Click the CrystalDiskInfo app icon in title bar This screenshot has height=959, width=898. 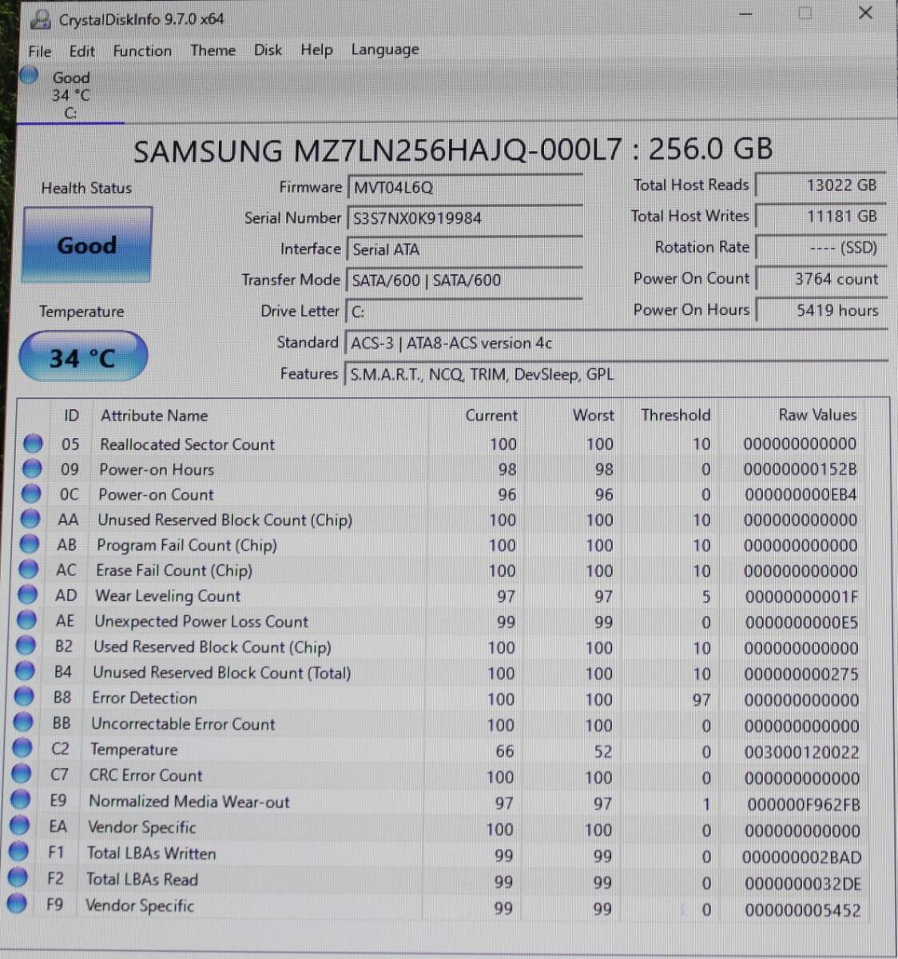(39, 18)
